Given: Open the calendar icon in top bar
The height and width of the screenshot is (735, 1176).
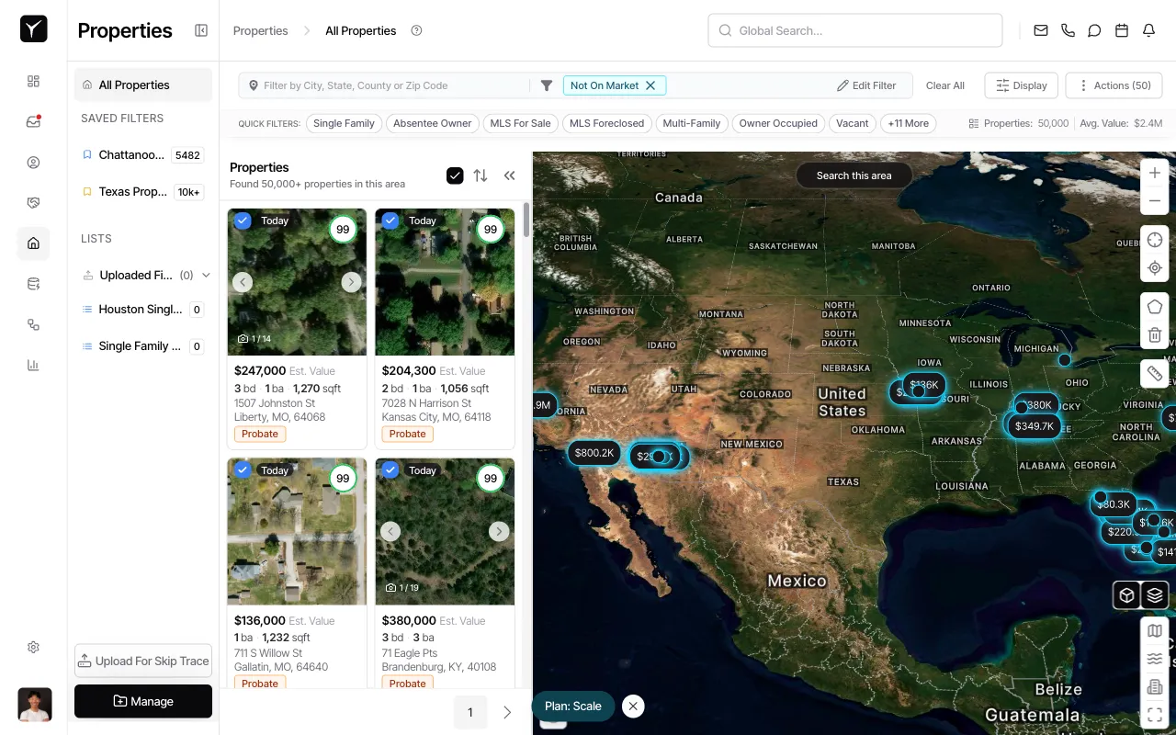Looking at the screenshot, I should (1121, 30).
